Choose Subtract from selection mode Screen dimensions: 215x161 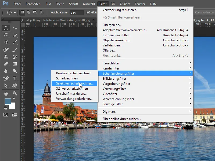[x=35, y=12]
